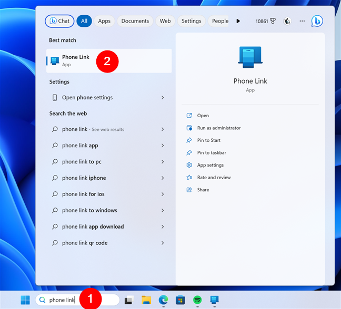The width and height of the screenshot is (341, 309).
Task: Open Spotify from the taskbar
Action: 197,300
